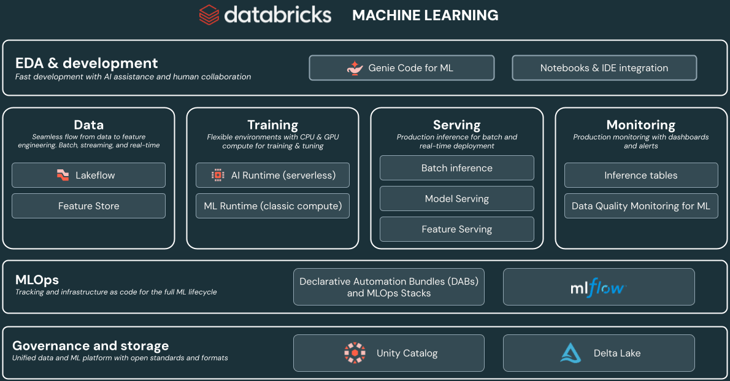The width and height of the screenshot is (730, 381).
Task: Select ML Runtime (classic compute) box
Action: tap(272, 206)
